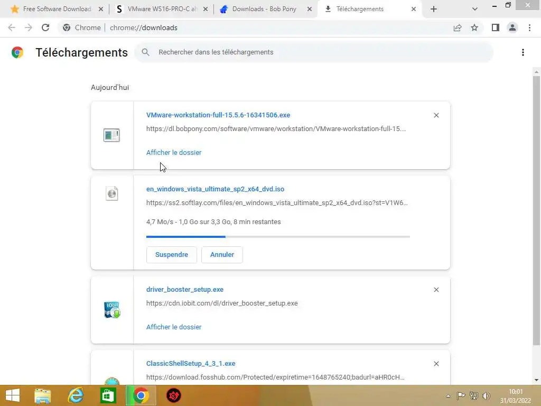Click the magnifier icon in downloads search
Image resolution: width=541 pixels, height=406 pixels.
146,52
